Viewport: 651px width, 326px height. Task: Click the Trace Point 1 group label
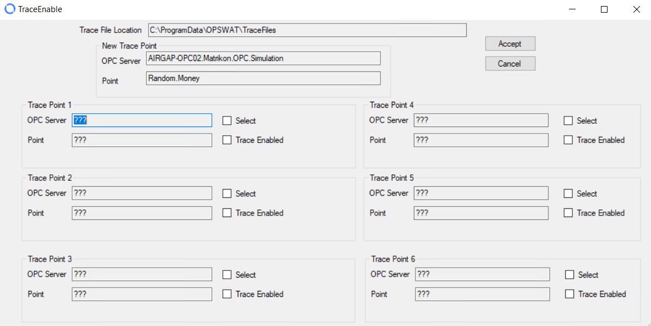point(50,105)
